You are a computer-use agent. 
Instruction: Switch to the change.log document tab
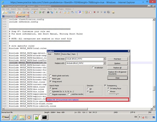coord(9,16)
